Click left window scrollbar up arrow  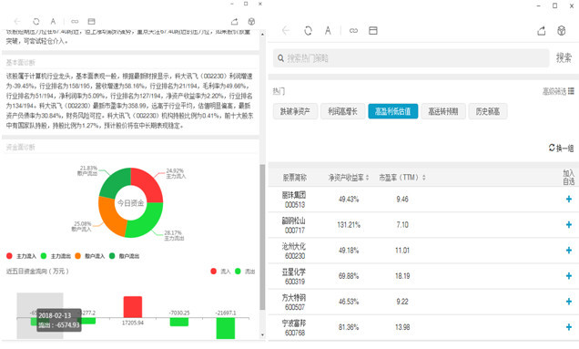262,34
